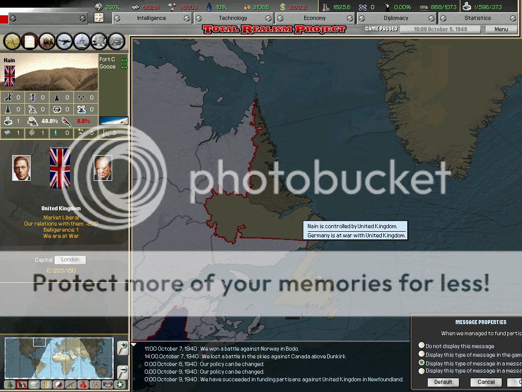Select "Do not display this message" option
522x392 pixels.
click(422, 346)
